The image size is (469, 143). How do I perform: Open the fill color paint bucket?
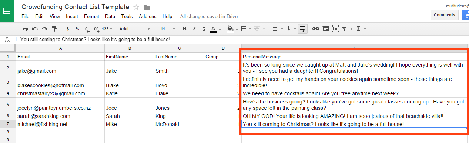[x=231, y=28]
